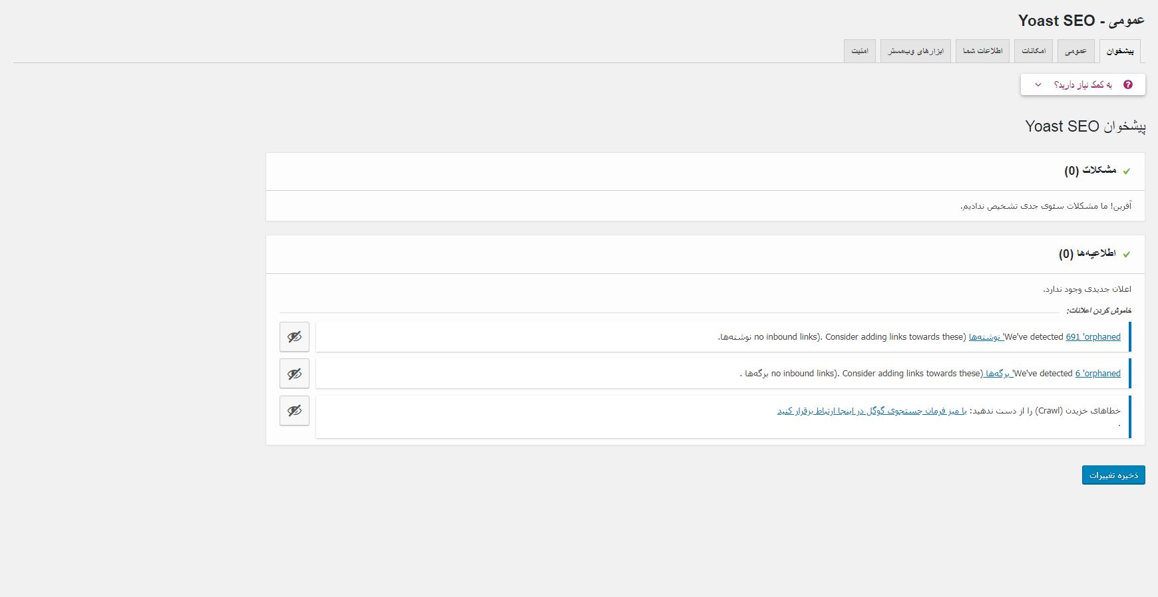Switch to the عمومی tab

tap(1075, 51)
